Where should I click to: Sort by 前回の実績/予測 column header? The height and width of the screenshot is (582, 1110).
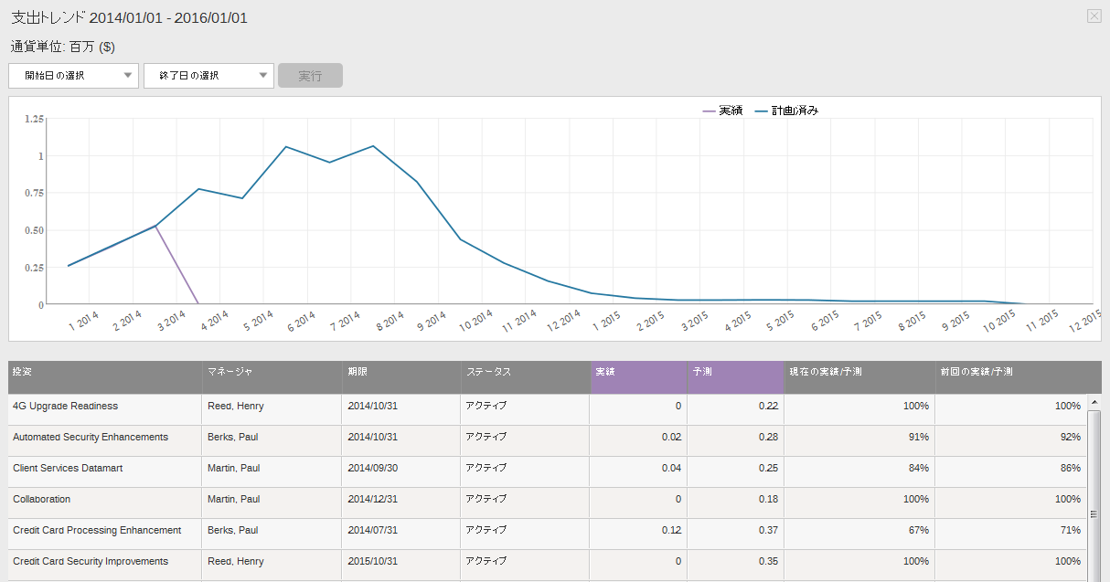pyautogui.click(x=976, y=373)
